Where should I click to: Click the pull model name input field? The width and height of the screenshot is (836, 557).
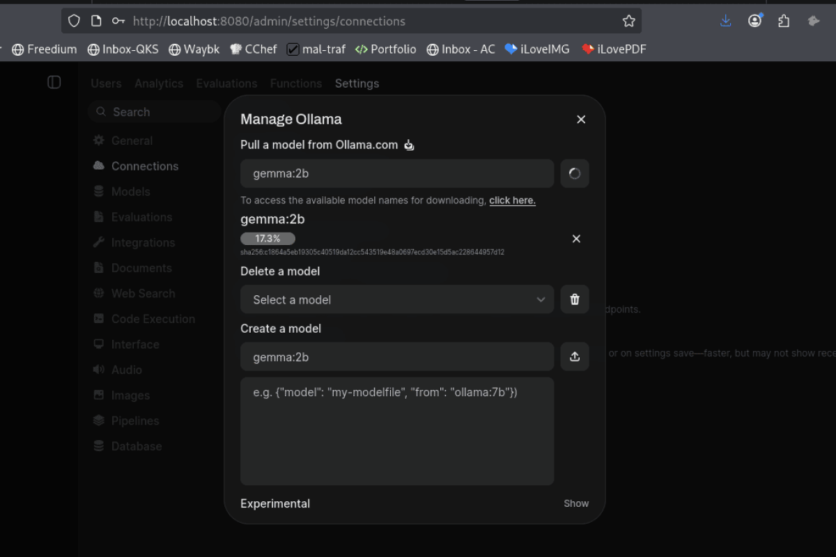coord(397,174)
